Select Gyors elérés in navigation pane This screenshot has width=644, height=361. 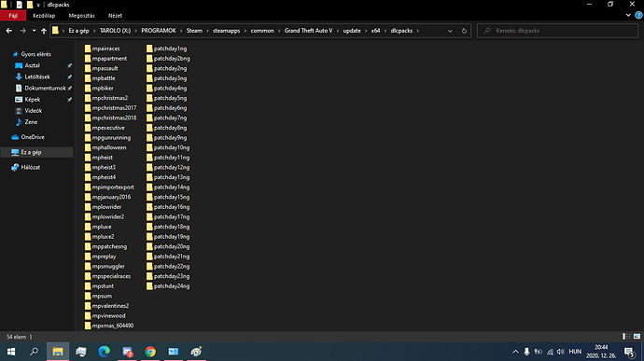(x=36, y=54)
